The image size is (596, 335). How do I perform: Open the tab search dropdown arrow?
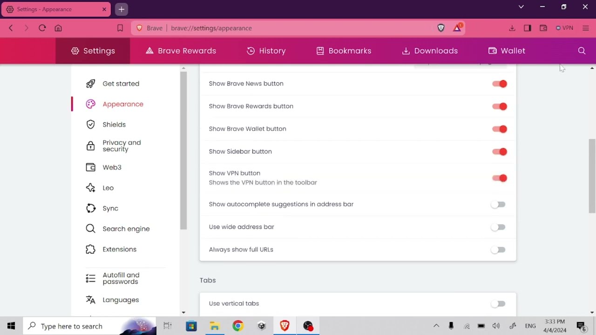[521, 7]
